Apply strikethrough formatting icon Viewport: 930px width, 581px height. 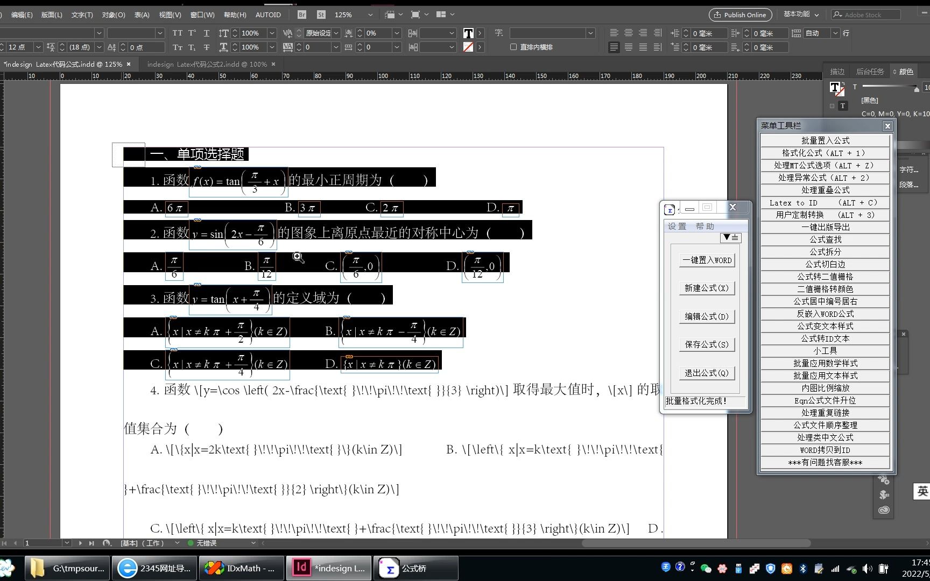[x=206, y=47]
